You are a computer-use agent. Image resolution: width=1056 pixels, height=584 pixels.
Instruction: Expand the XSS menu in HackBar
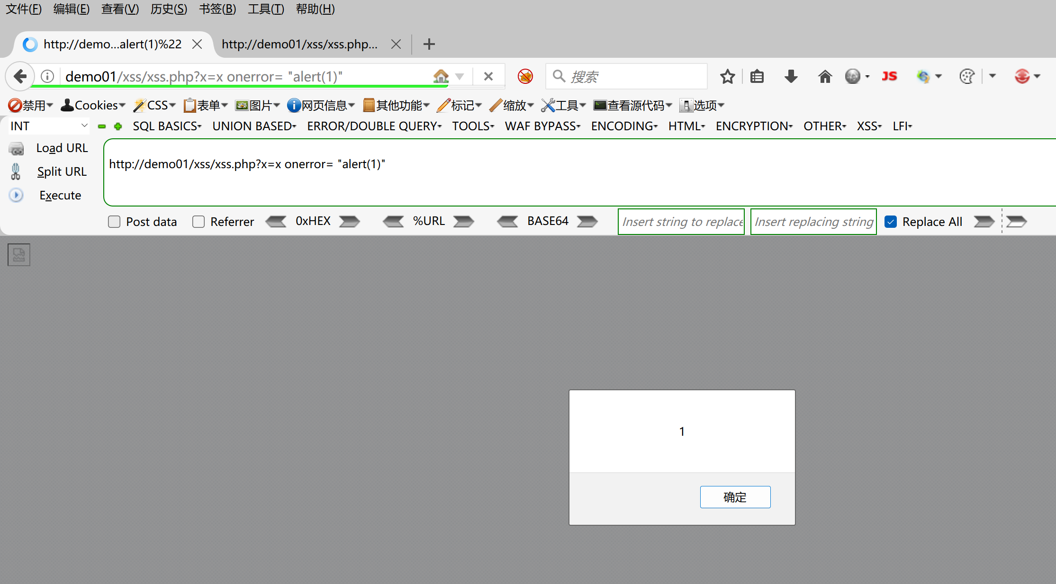pos(869,126)
